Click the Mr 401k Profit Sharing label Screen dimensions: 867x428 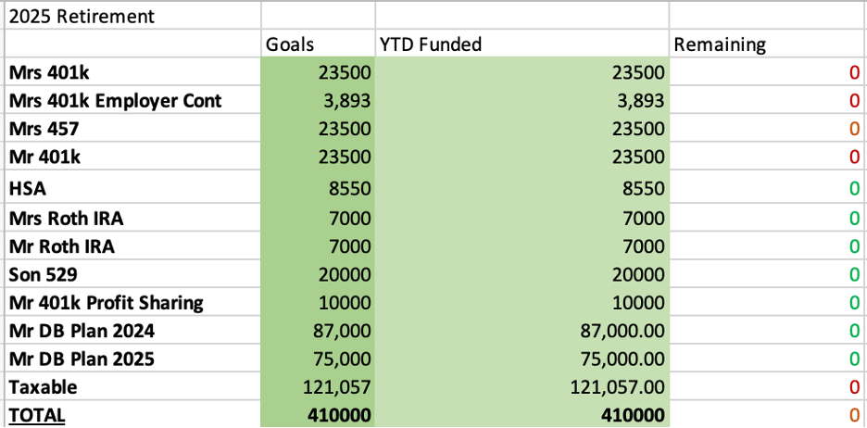point(105,303)
